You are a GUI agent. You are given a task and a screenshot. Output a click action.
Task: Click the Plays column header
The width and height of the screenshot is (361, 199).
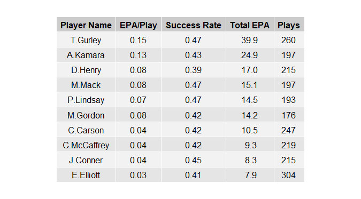coord(289,25)
